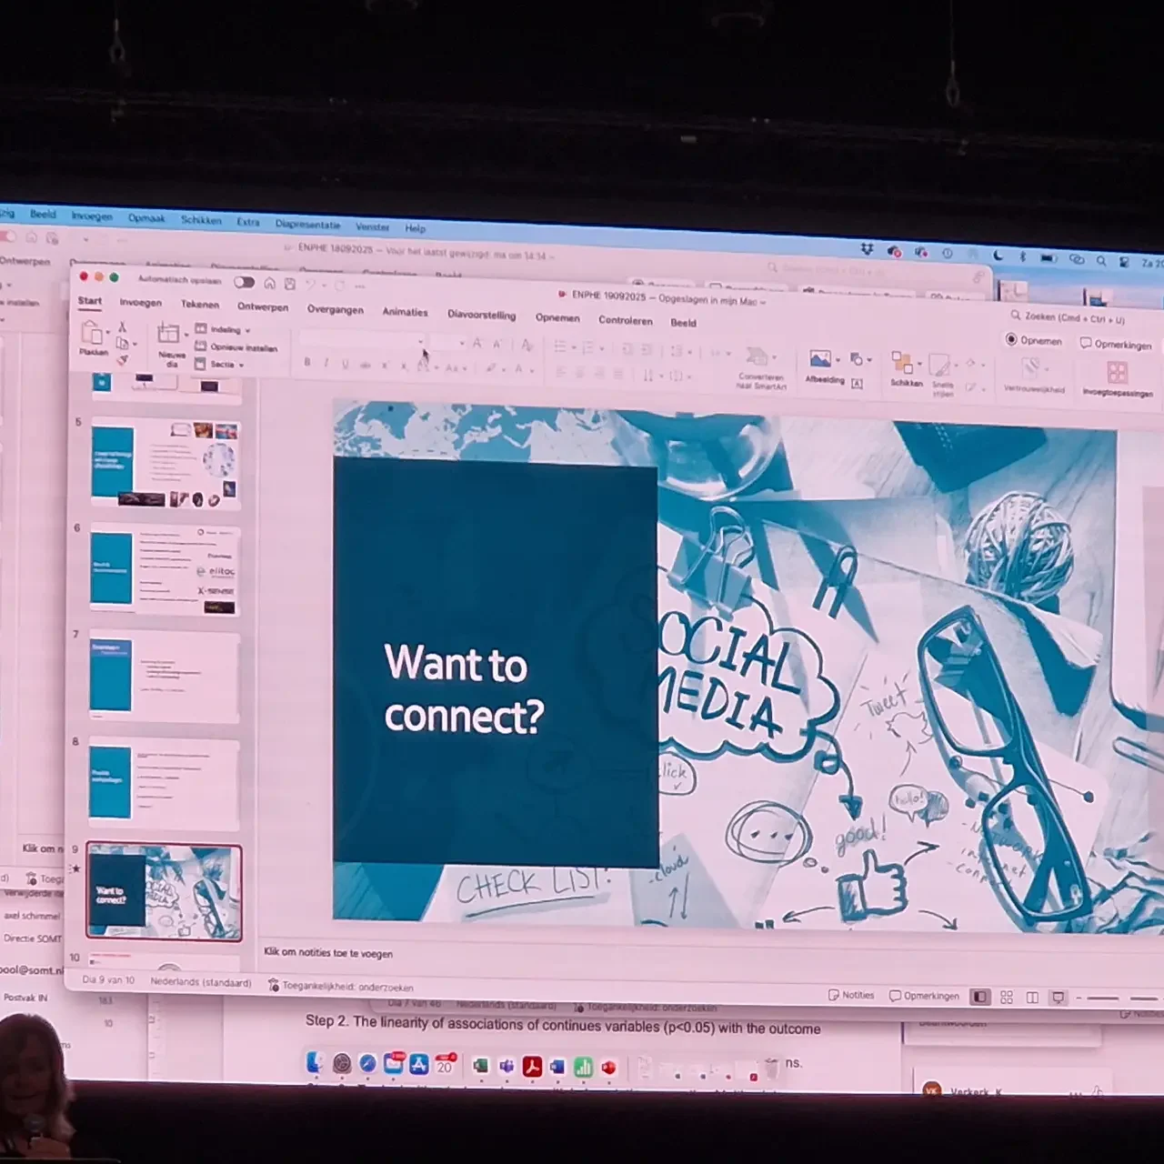Click the Opmerkingen button in the ribbon
The image size is (1164, 1164).
1116,345
